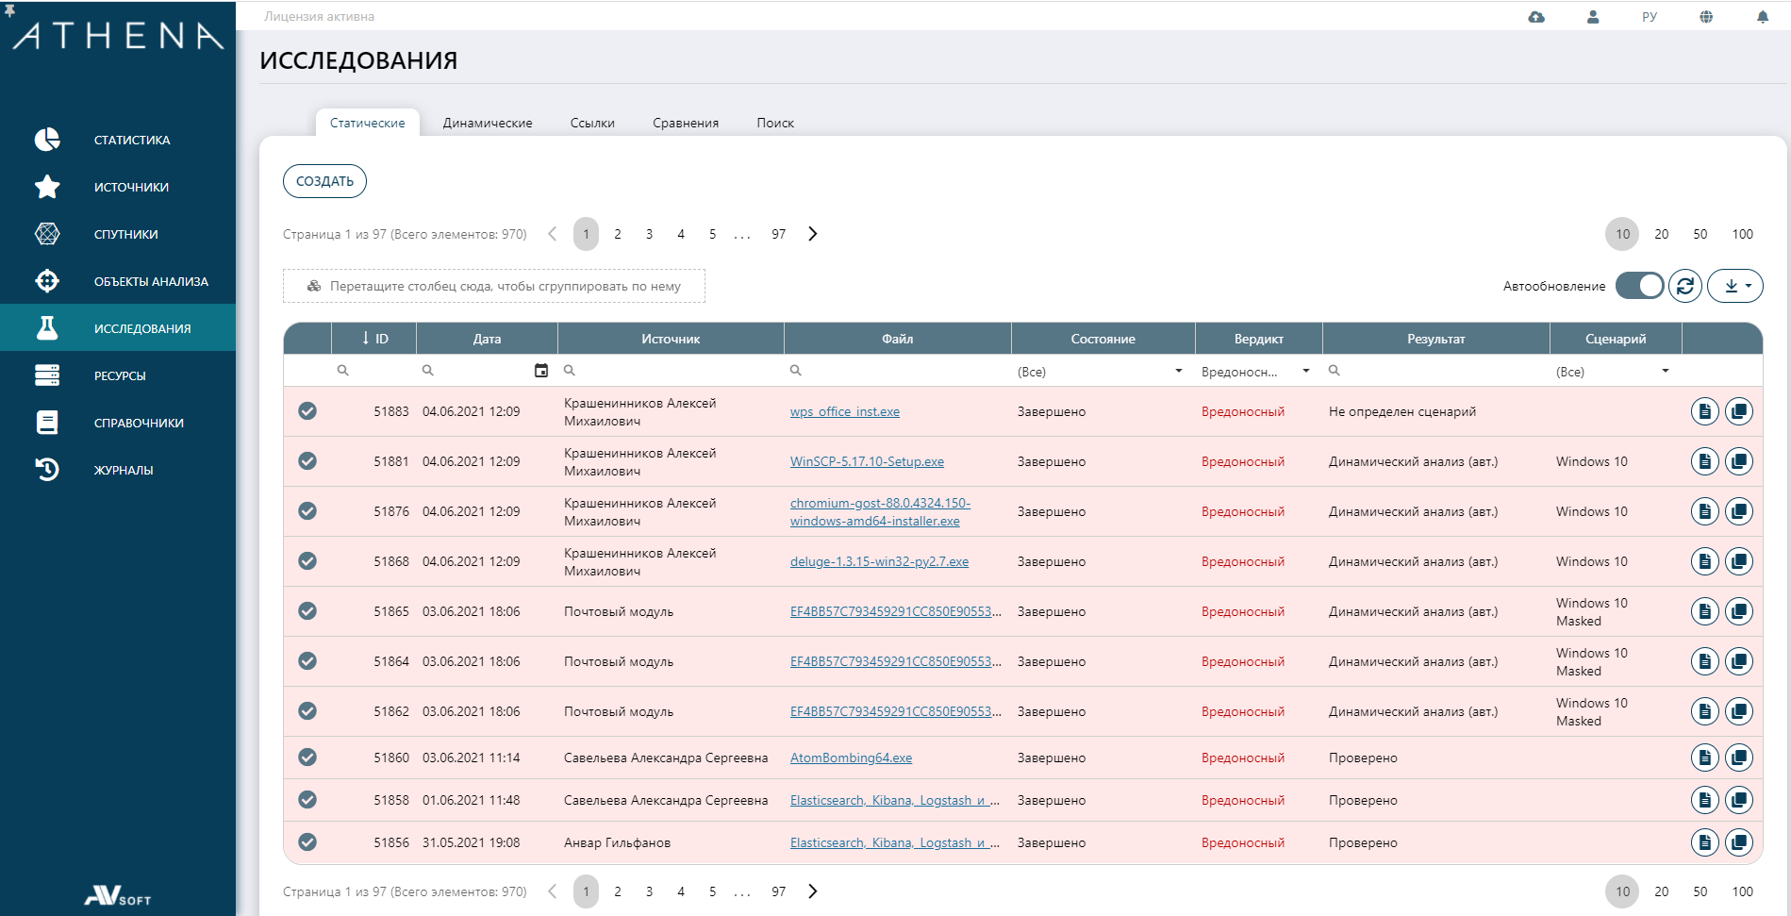
Task: Open the download export dropdown button
Action: (x=1735, y=286)
